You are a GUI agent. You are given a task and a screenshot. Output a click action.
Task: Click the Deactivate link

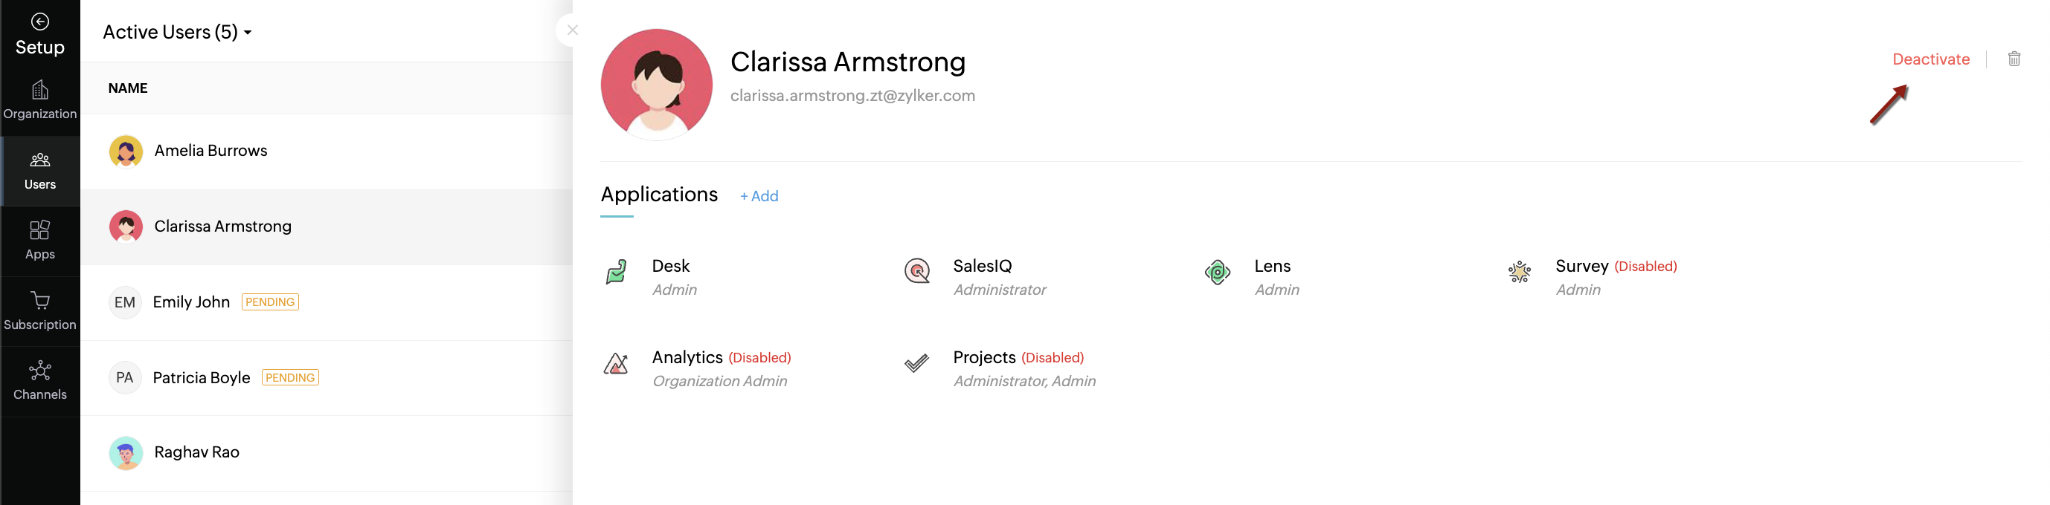tap(1929, 59)
